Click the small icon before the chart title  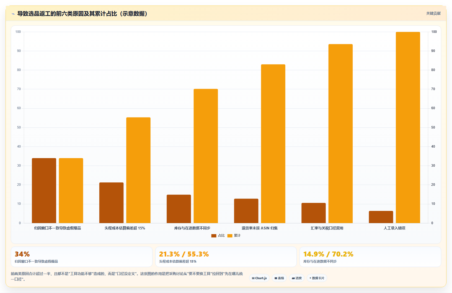click(x=13, y=14)
